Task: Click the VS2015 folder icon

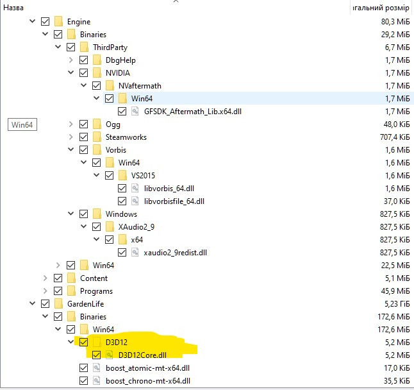Action: (x=122, y=175)
